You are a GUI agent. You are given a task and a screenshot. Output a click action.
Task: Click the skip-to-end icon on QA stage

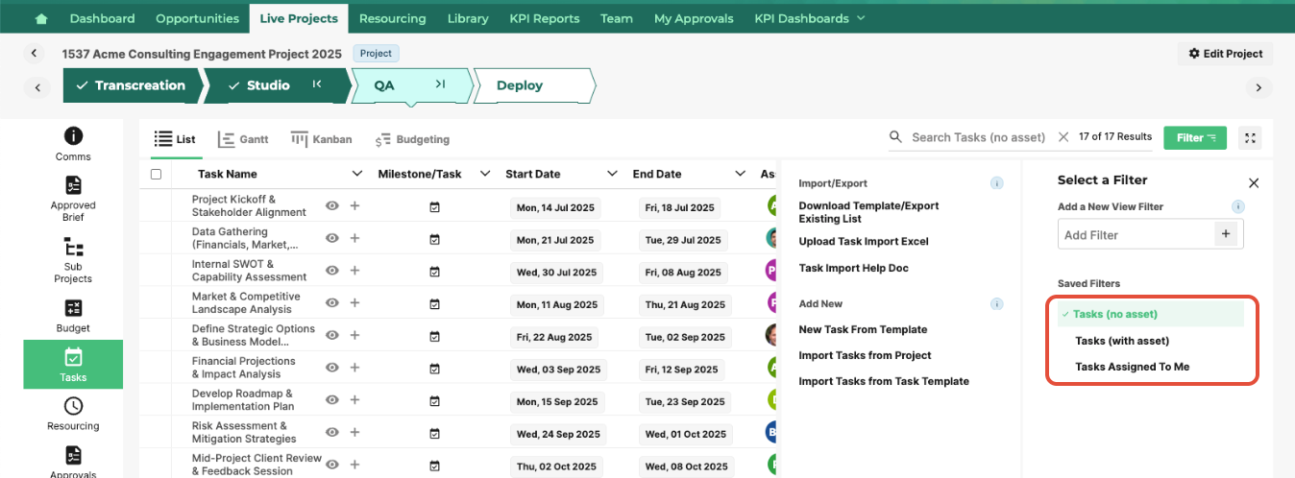[x=440, y=84]
